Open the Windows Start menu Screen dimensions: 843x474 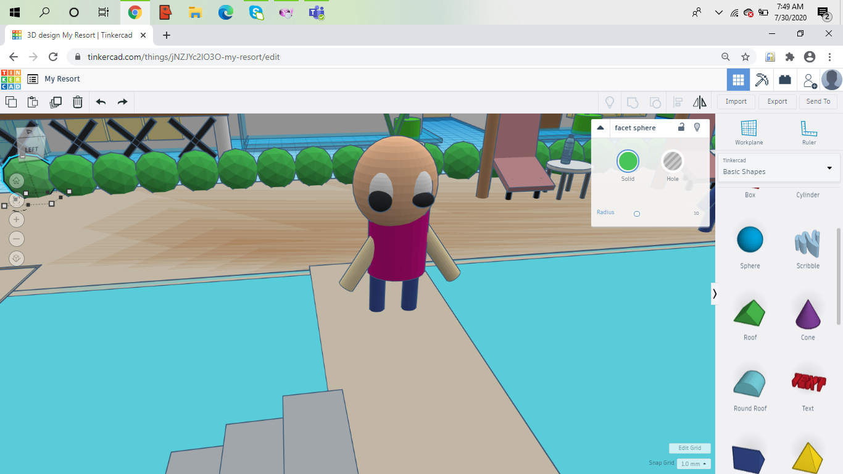click(14, 12)
